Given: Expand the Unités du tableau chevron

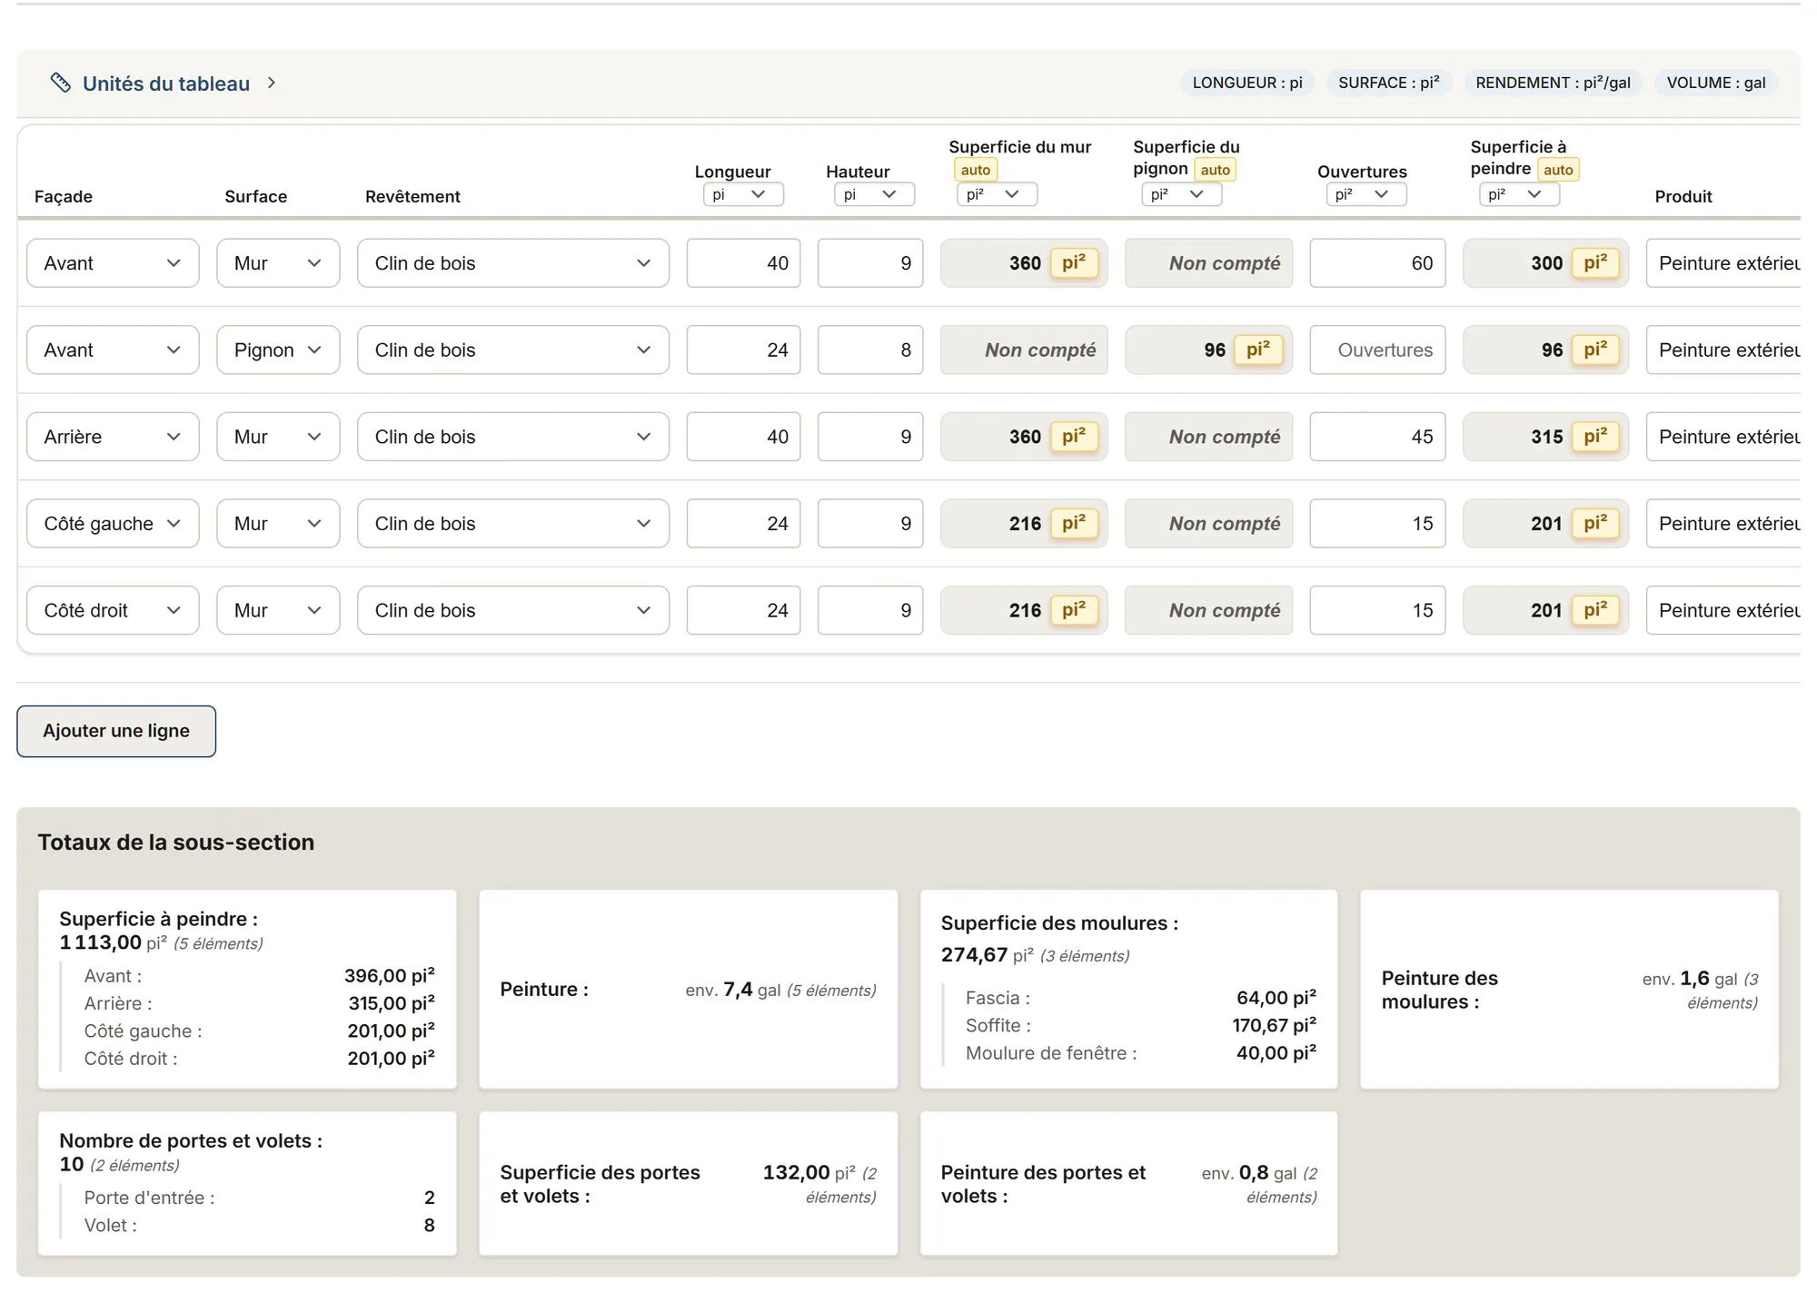Looking at the screenshot, I should (271, 83).
